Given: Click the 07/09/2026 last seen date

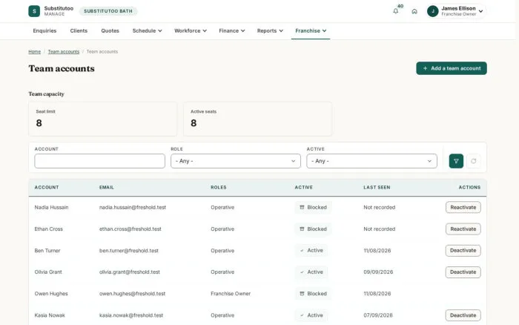Looking at the screenshot, I should click(378, 315).
